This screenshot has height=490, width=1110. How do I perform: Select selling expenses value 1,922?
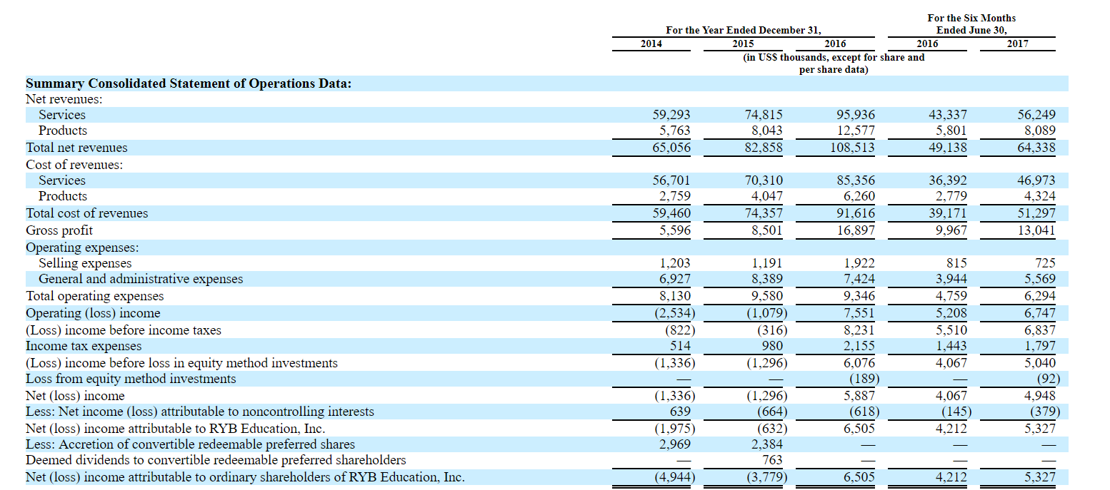[859, 263]
